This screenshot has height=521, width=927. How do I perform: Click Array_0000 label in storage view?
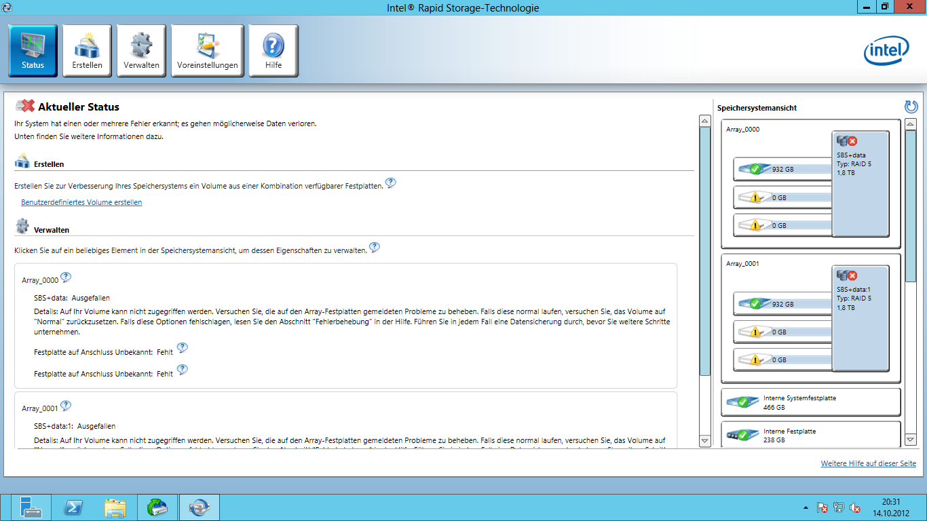coord(742,129)
